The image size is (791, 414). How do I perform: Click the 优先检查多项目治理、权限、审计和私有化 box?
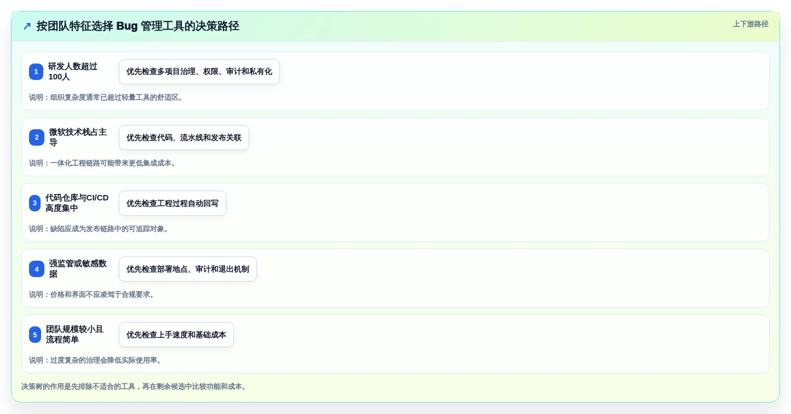199,72
